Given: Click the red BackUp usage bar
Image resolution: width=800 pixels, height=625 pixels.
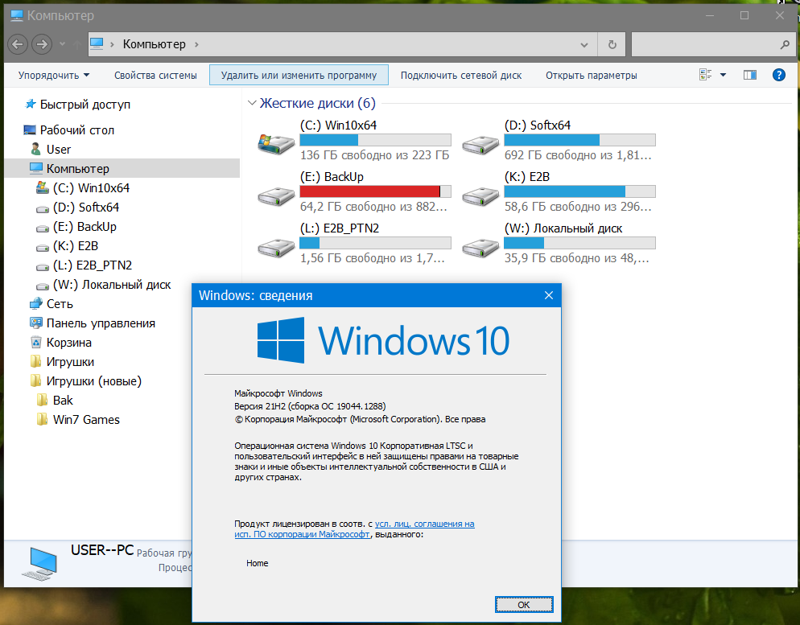Looking at the screenshot, I should (x=376, y=191).
